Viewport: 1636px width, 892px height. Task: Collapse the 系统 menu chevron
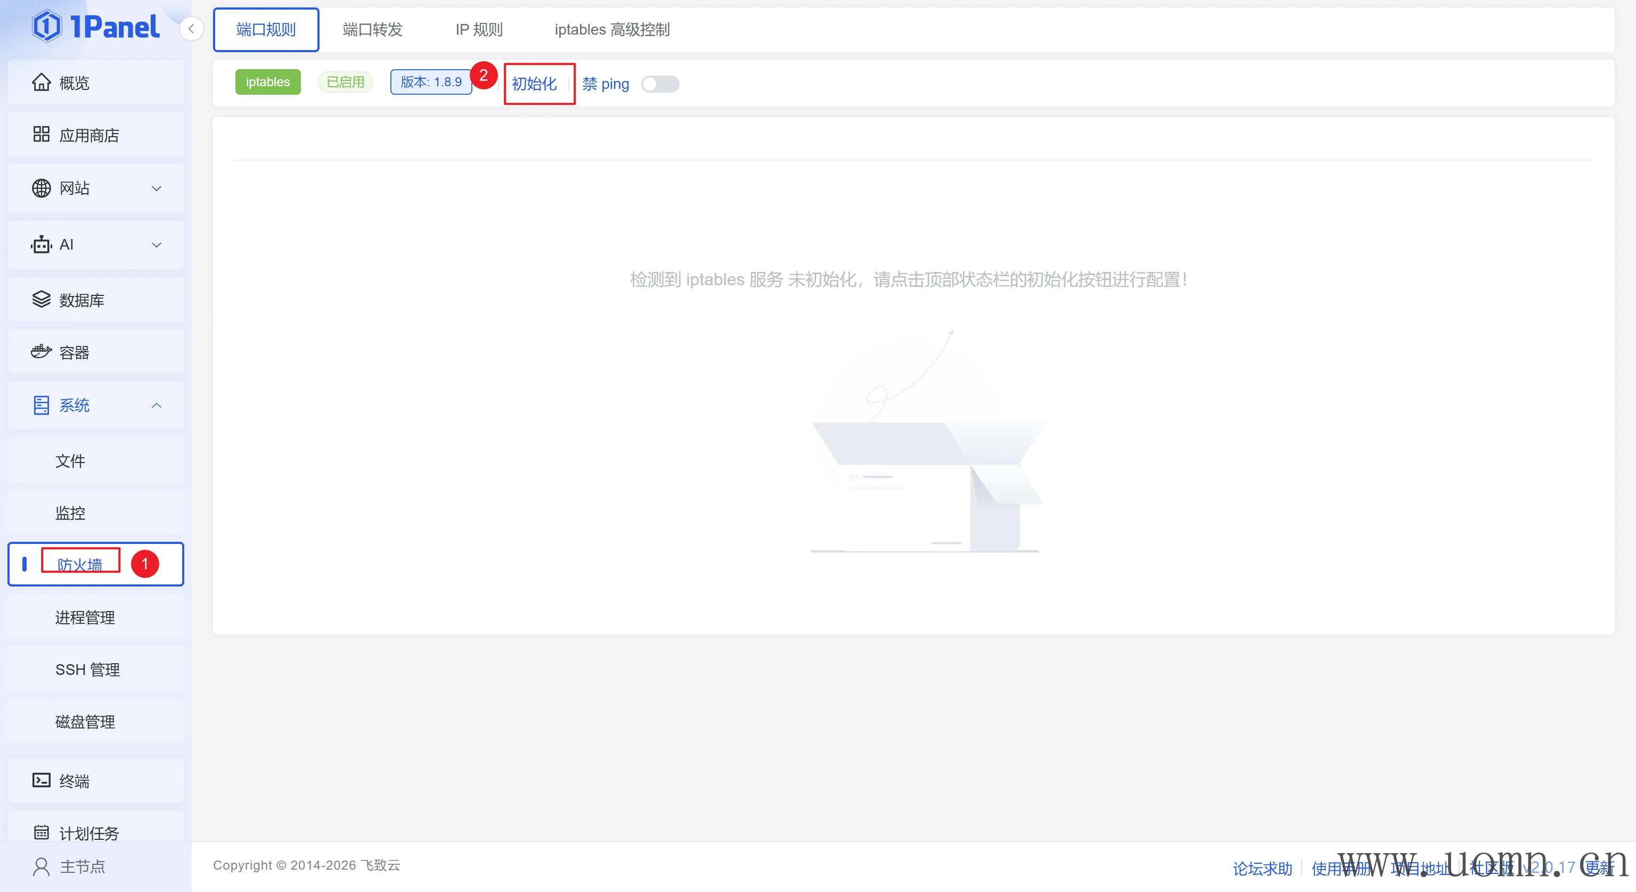pyautogui.click(x=156, y=405)
